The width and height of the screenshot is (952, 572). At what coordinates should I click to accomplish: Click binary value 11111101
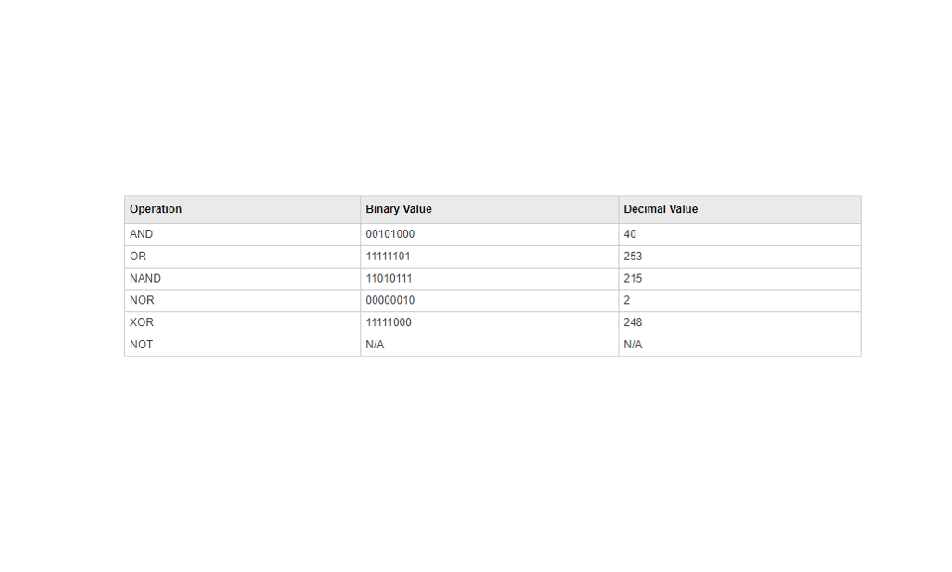(x=388, y=257)
